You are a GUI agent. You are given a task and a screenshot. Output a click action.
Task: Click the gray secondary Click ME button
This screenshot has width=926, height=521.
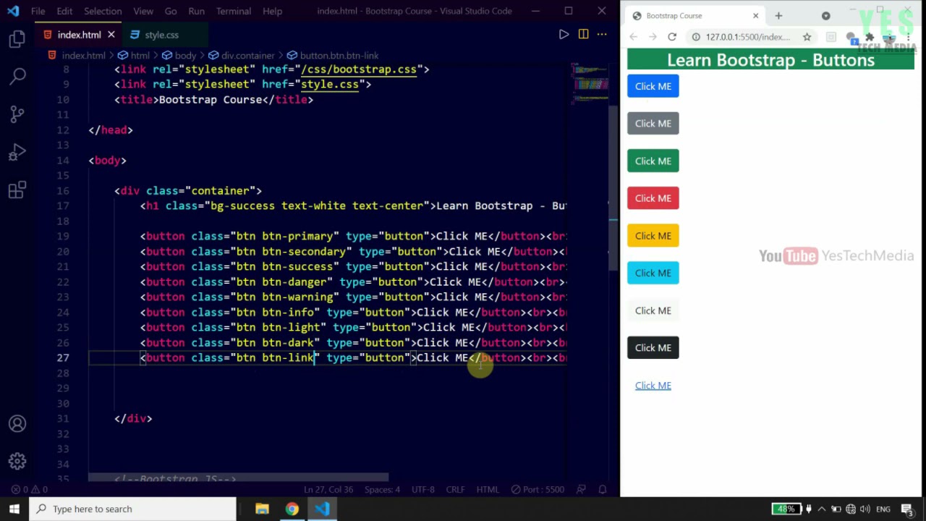point(653,124)
